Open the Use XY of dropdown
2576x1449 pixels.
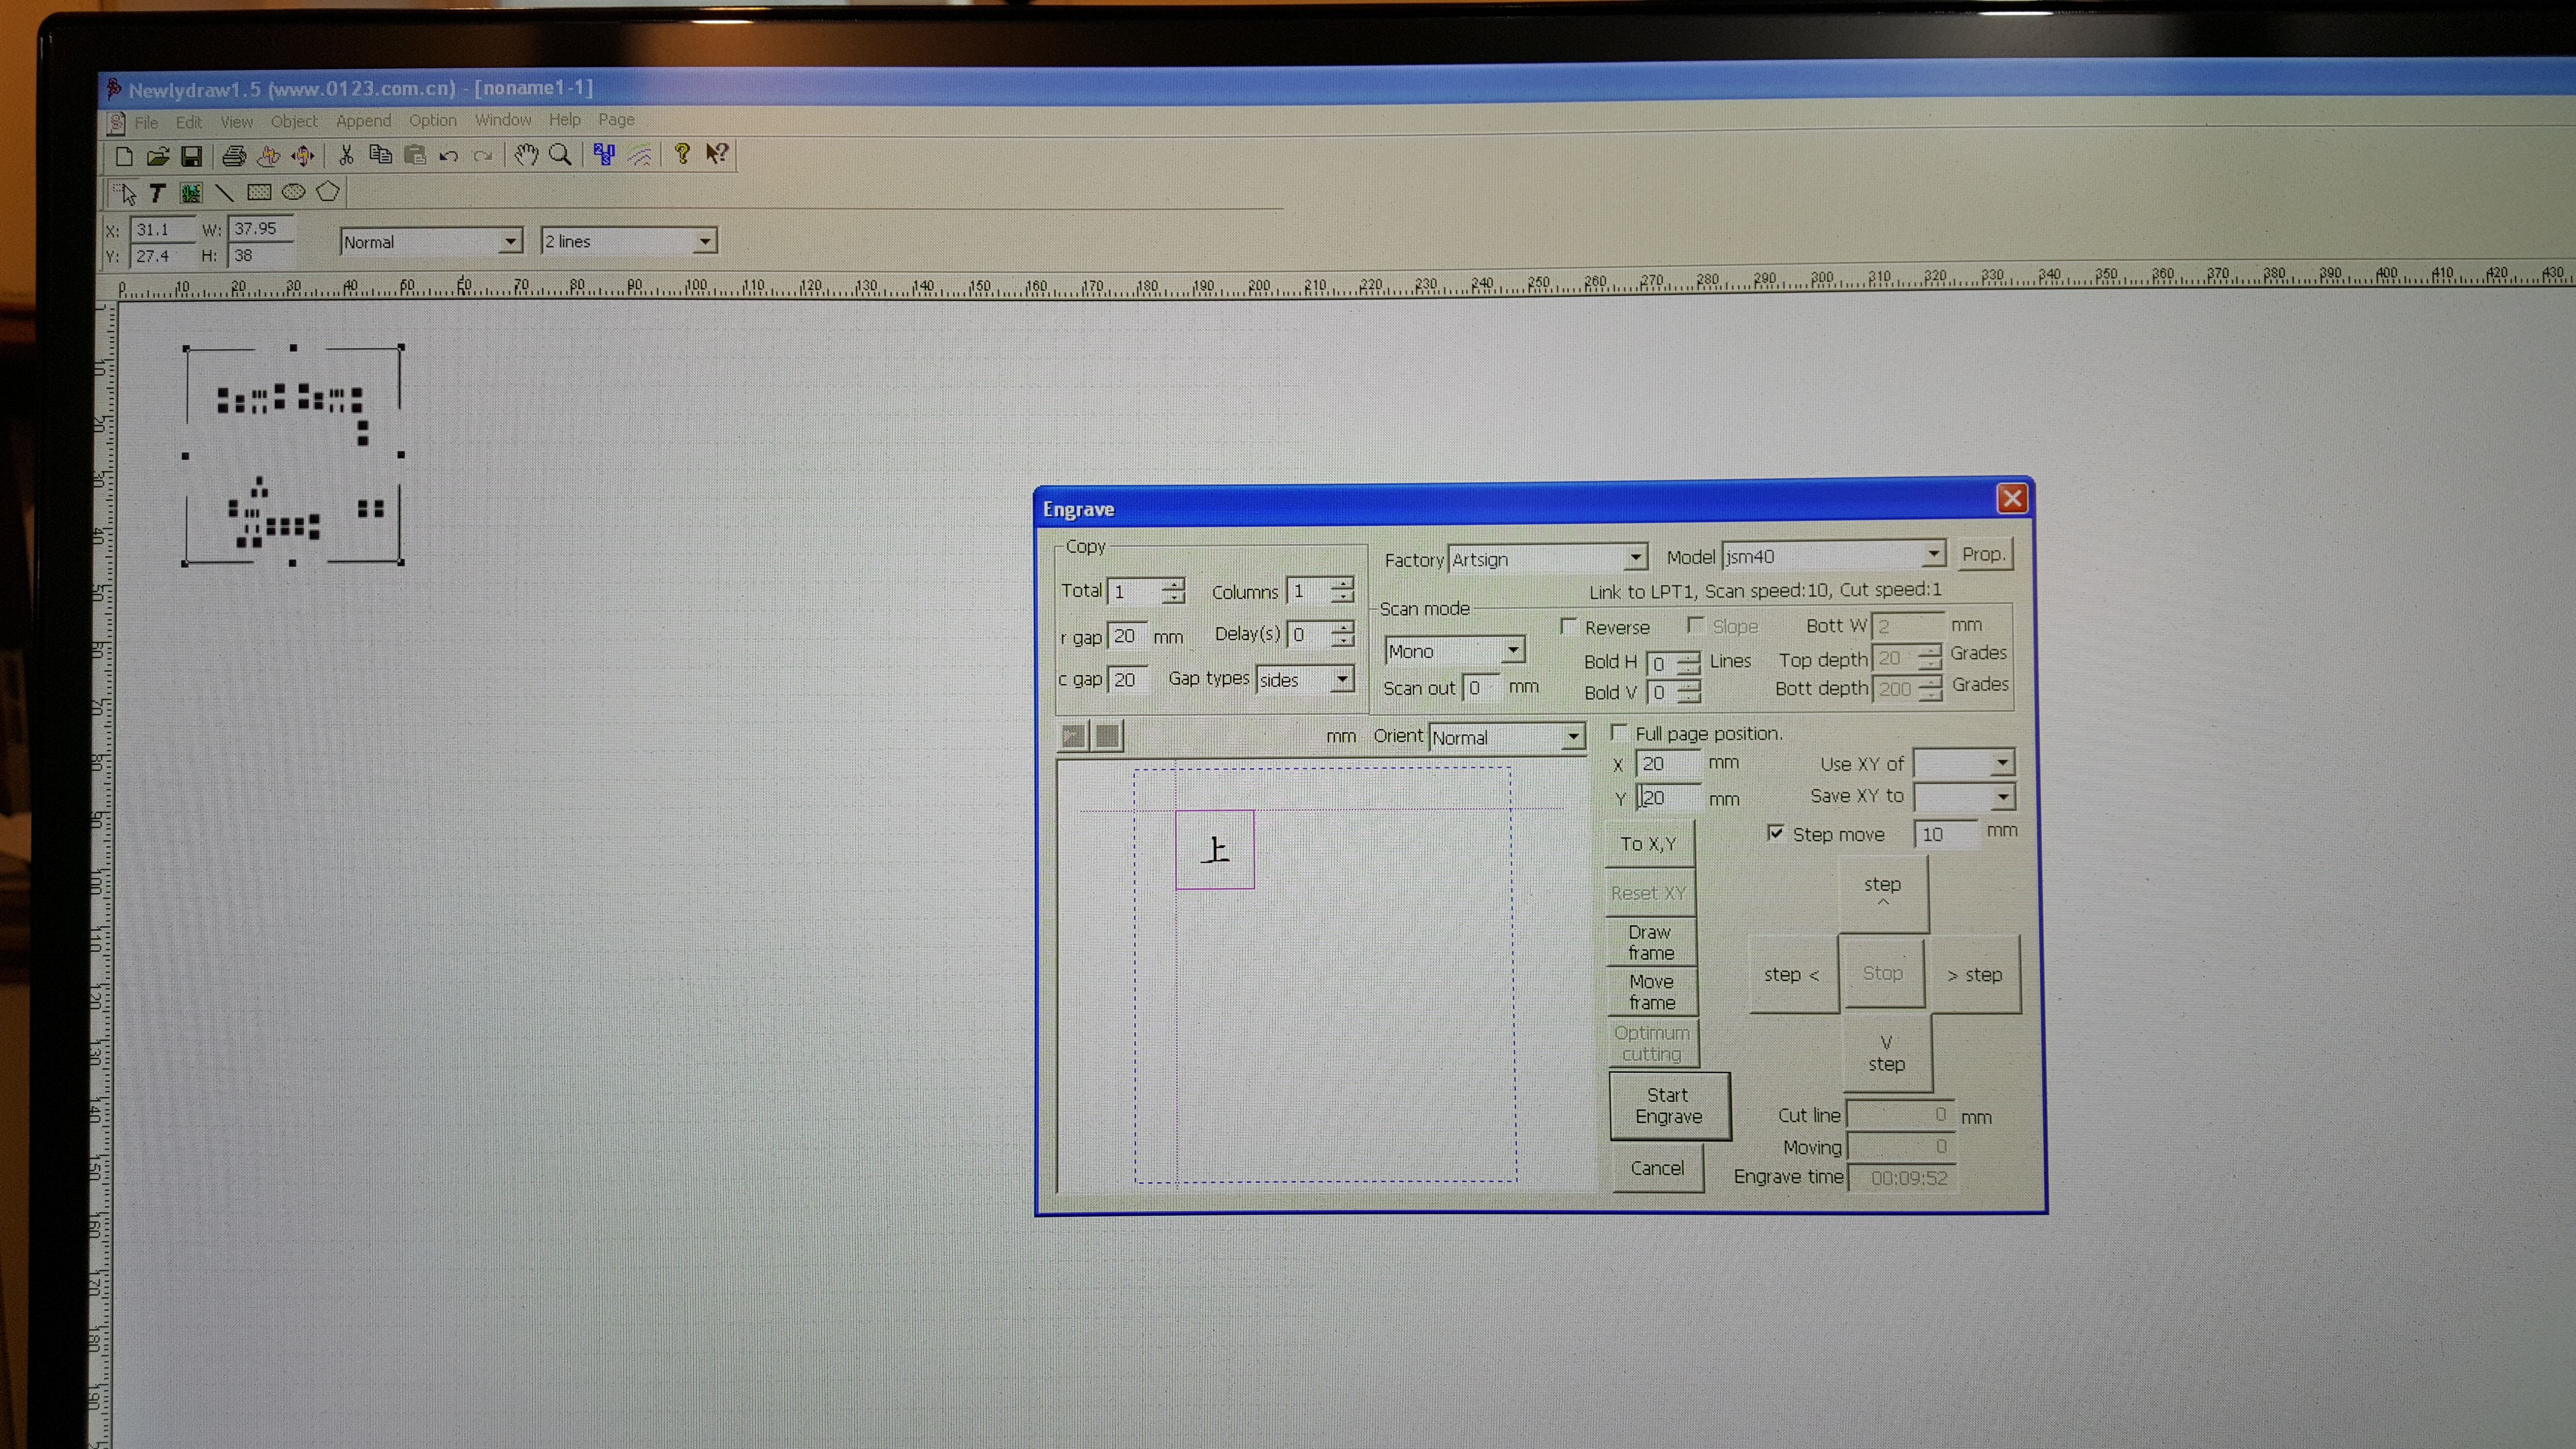pos(2001,763)
